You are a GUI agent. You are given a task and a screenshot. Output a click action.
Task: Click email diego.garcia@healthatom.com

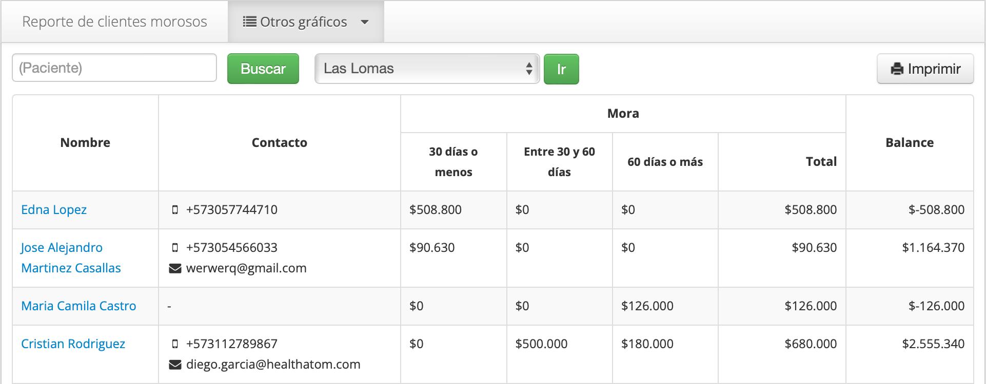tap(273, 365)
